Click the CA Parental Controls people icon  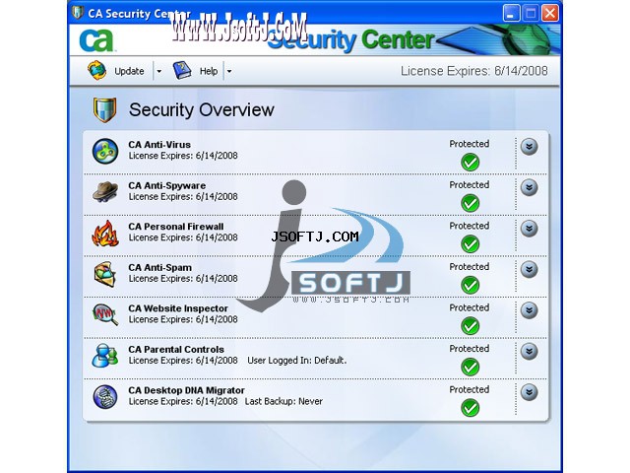(x=105, y=356)
